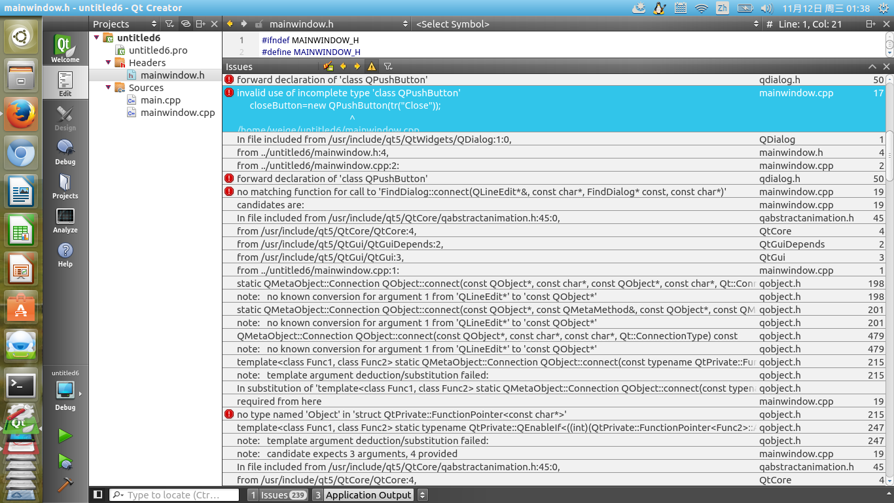The height and width of the screenshot is (503, 894).
Task: Open Terminal from the launcher
Action: 21,385
